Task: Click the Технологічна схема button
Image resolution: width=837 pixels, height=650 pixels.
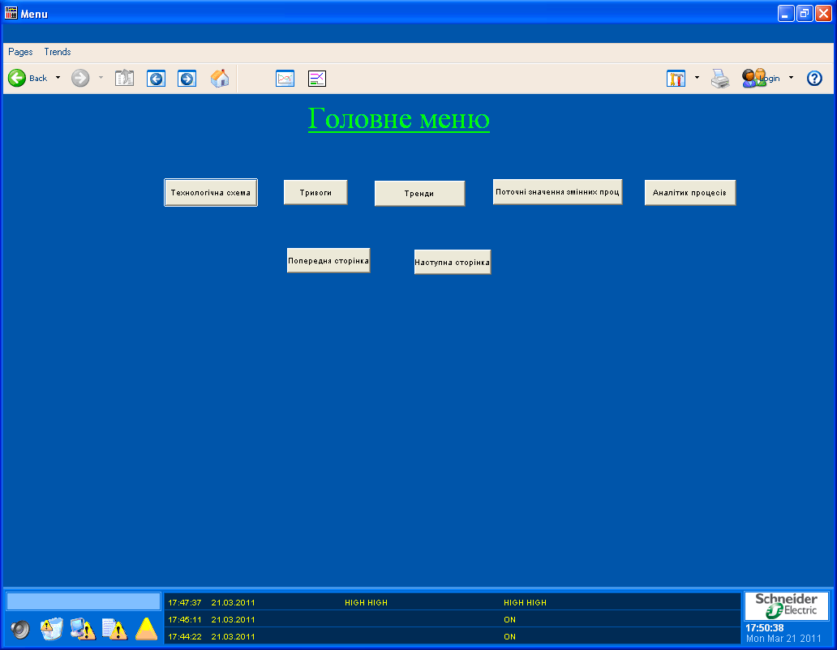Action: 211,193
